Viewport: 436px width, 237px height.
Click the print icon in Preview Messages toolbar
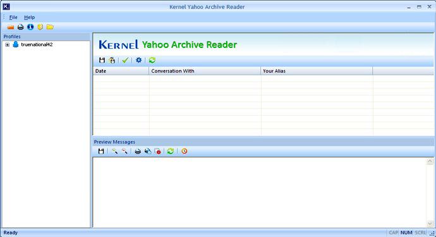coord(138,151)
